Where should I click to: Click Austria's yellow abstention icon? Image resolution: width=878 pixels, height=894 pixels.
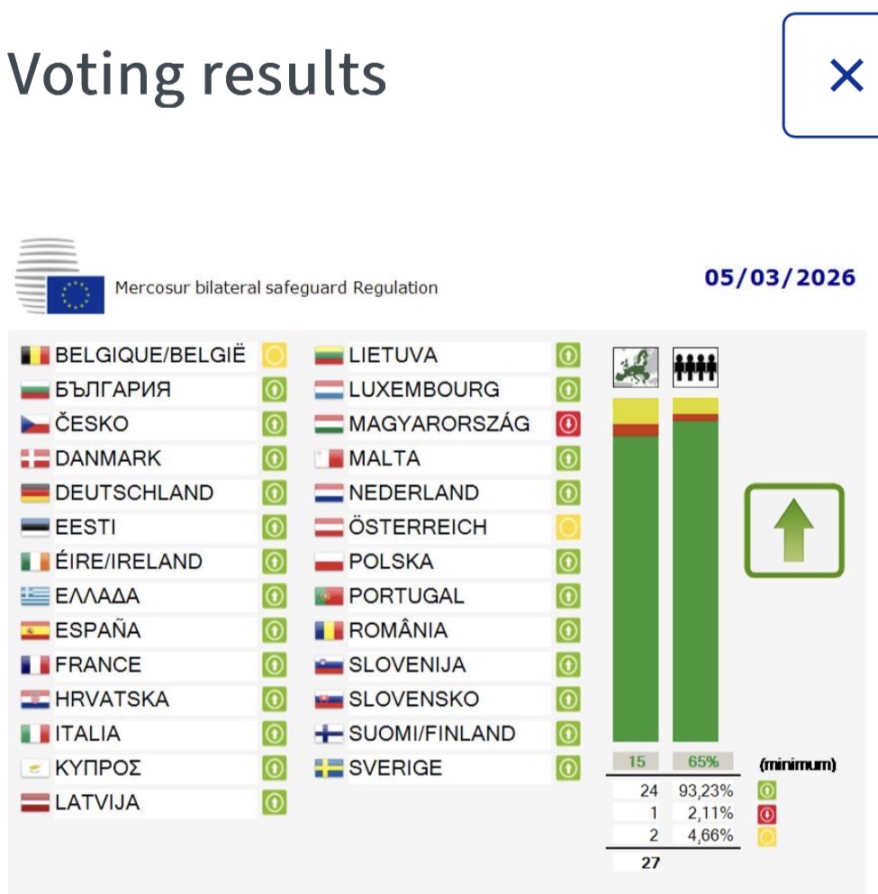pos(567,527)
